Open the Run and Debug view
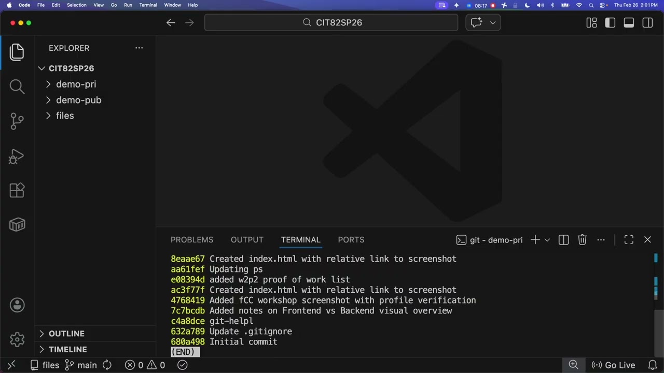This screenshot has width=664, height=373. (17, 156)
